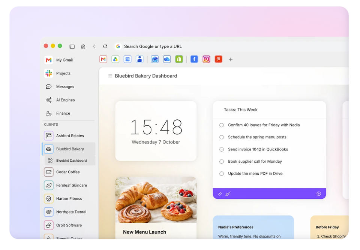360x250 pixels.
Task: Open the Bluebird Dashboard sub-item
Action: [x=70, y=161]
